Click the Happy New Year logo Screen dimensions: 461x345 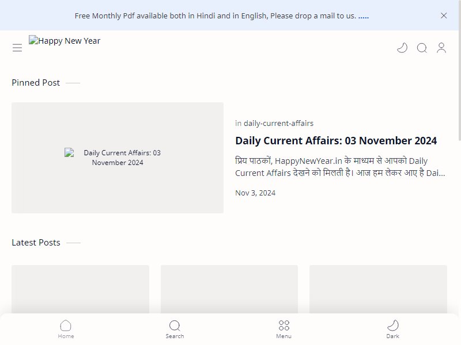pyautogui.click(x=65, y=40)
